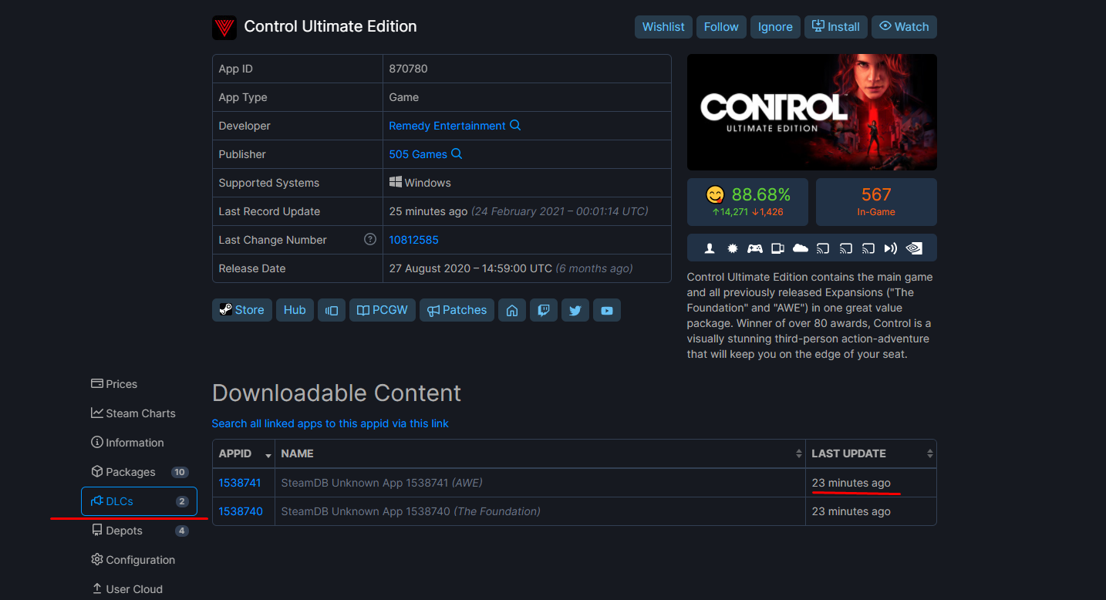The width and height of the screenshot is (1106, 600).
Task: Click the Install button with monitor icon
Action: [x=836, y=27]
